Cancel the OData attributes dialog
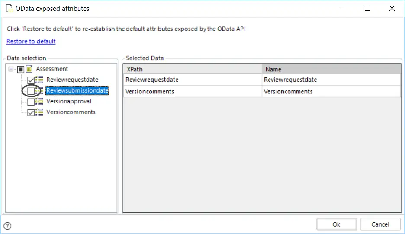The height and width of the screenshot is (234, 405). pyautogui.click(x=380, y=224)
